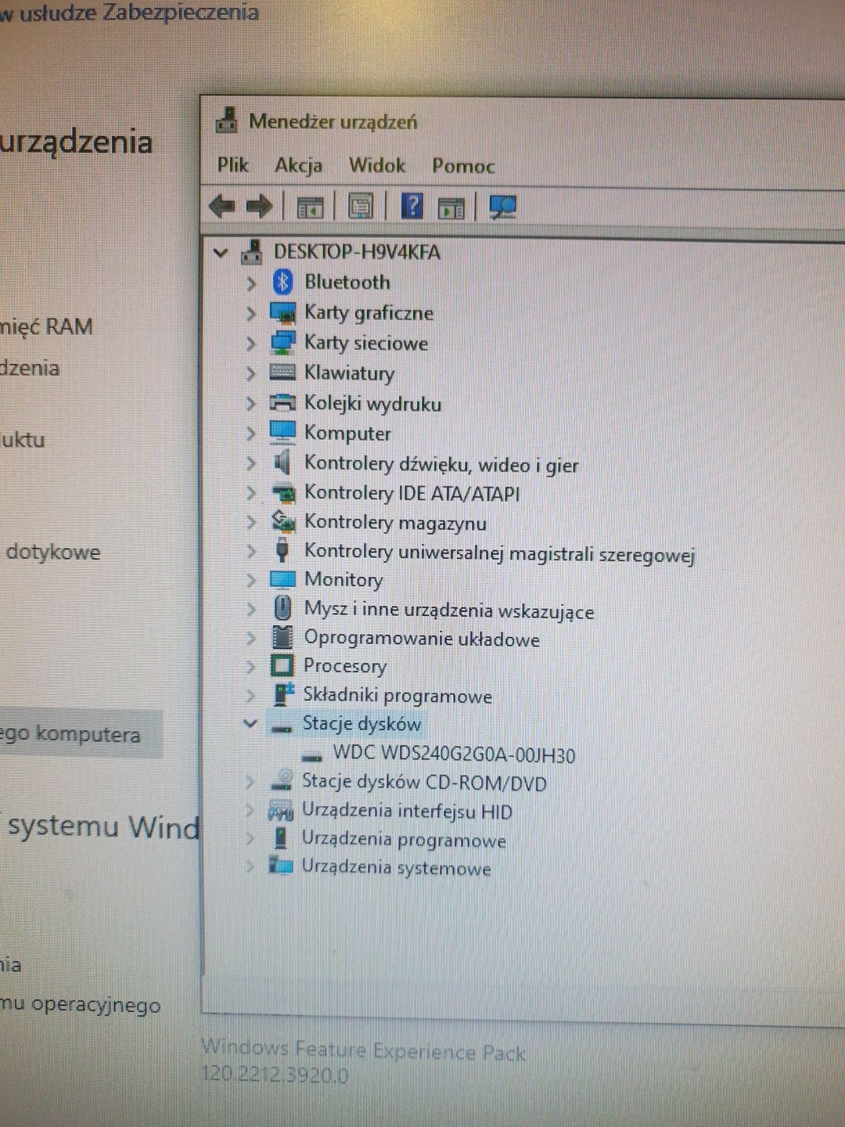Click the Karty sieciowe network icon
This screenshot has height=1127, width=845.
[x=282, y=343]
